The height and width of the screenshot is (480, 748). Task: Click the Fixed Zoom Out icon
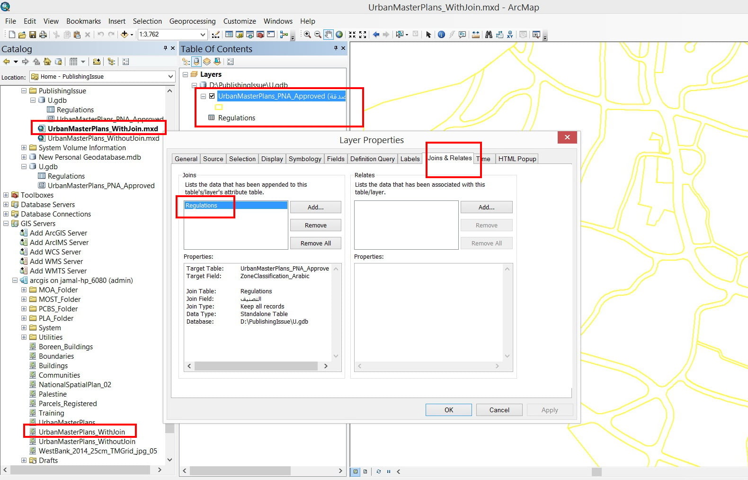click(x=363, y=35)
